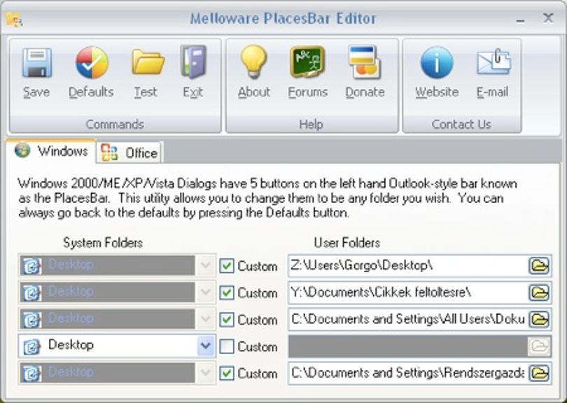Image resolution: width=567 pixels, height=403 pixels.
Task: Click the last row's Desktop dropdown arrow
Action: click(206, 372)
